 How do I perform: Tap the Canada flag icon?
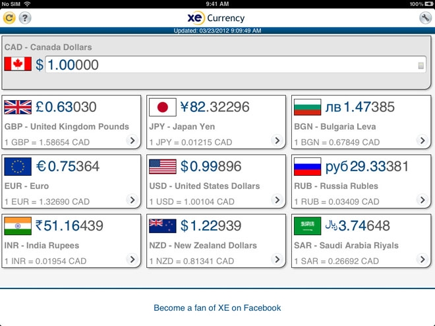(18, 65)
